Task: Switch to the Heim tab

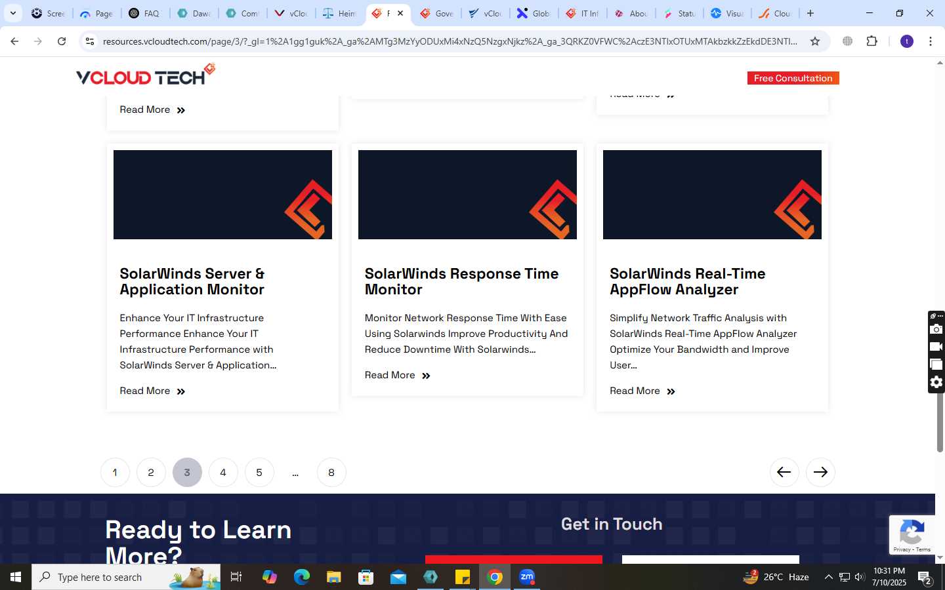Action: 341,13
